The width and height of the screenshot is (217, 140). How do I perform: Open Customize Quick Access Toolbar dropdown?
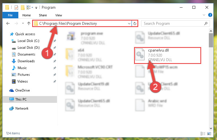coord(36,8)
